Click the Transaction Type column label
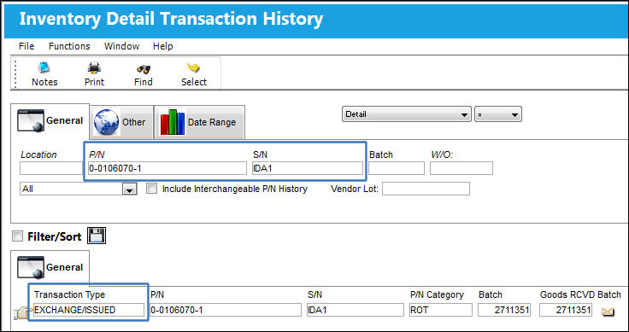Screen dimensions: 629x332 [x=69, y=294]
